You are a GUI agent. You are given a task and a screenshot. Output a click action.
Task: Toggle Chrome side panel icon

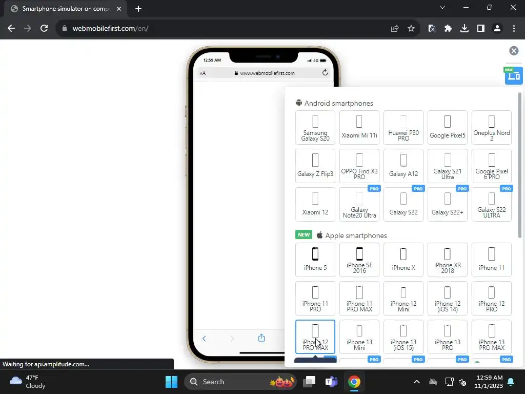pos(481,29)
